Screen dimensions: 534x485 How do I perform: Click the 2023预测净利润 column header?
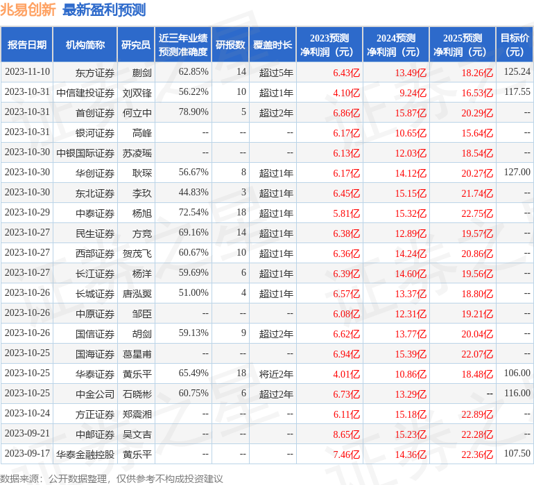click(329, 44)
